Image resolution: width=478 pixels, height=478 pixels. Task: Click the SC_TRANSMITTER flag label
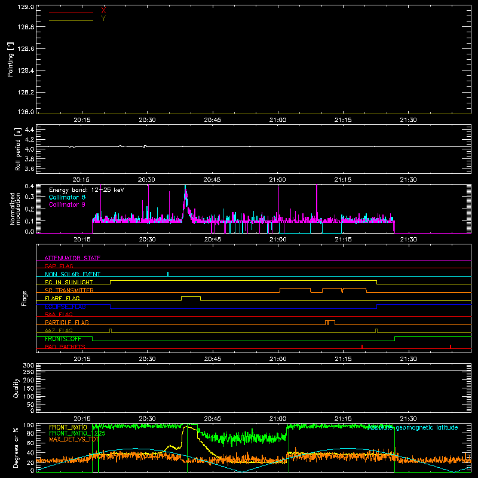coord(69,290)
